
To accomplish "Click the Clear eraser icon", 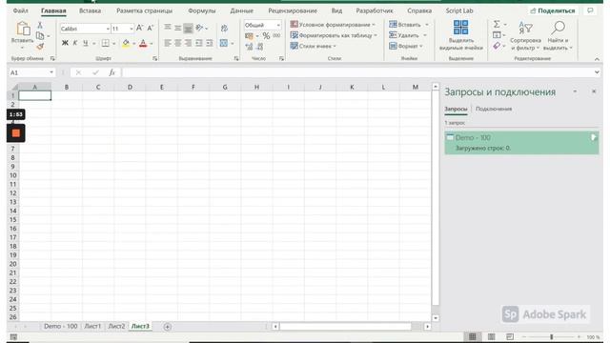I will (497, 46).
